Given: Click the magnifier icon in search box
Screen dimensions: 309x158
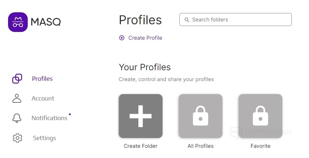Looking at the screenshot, I should (187, 20).
